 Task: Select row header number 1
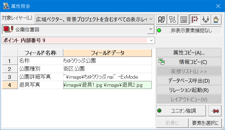click(10, 61)
